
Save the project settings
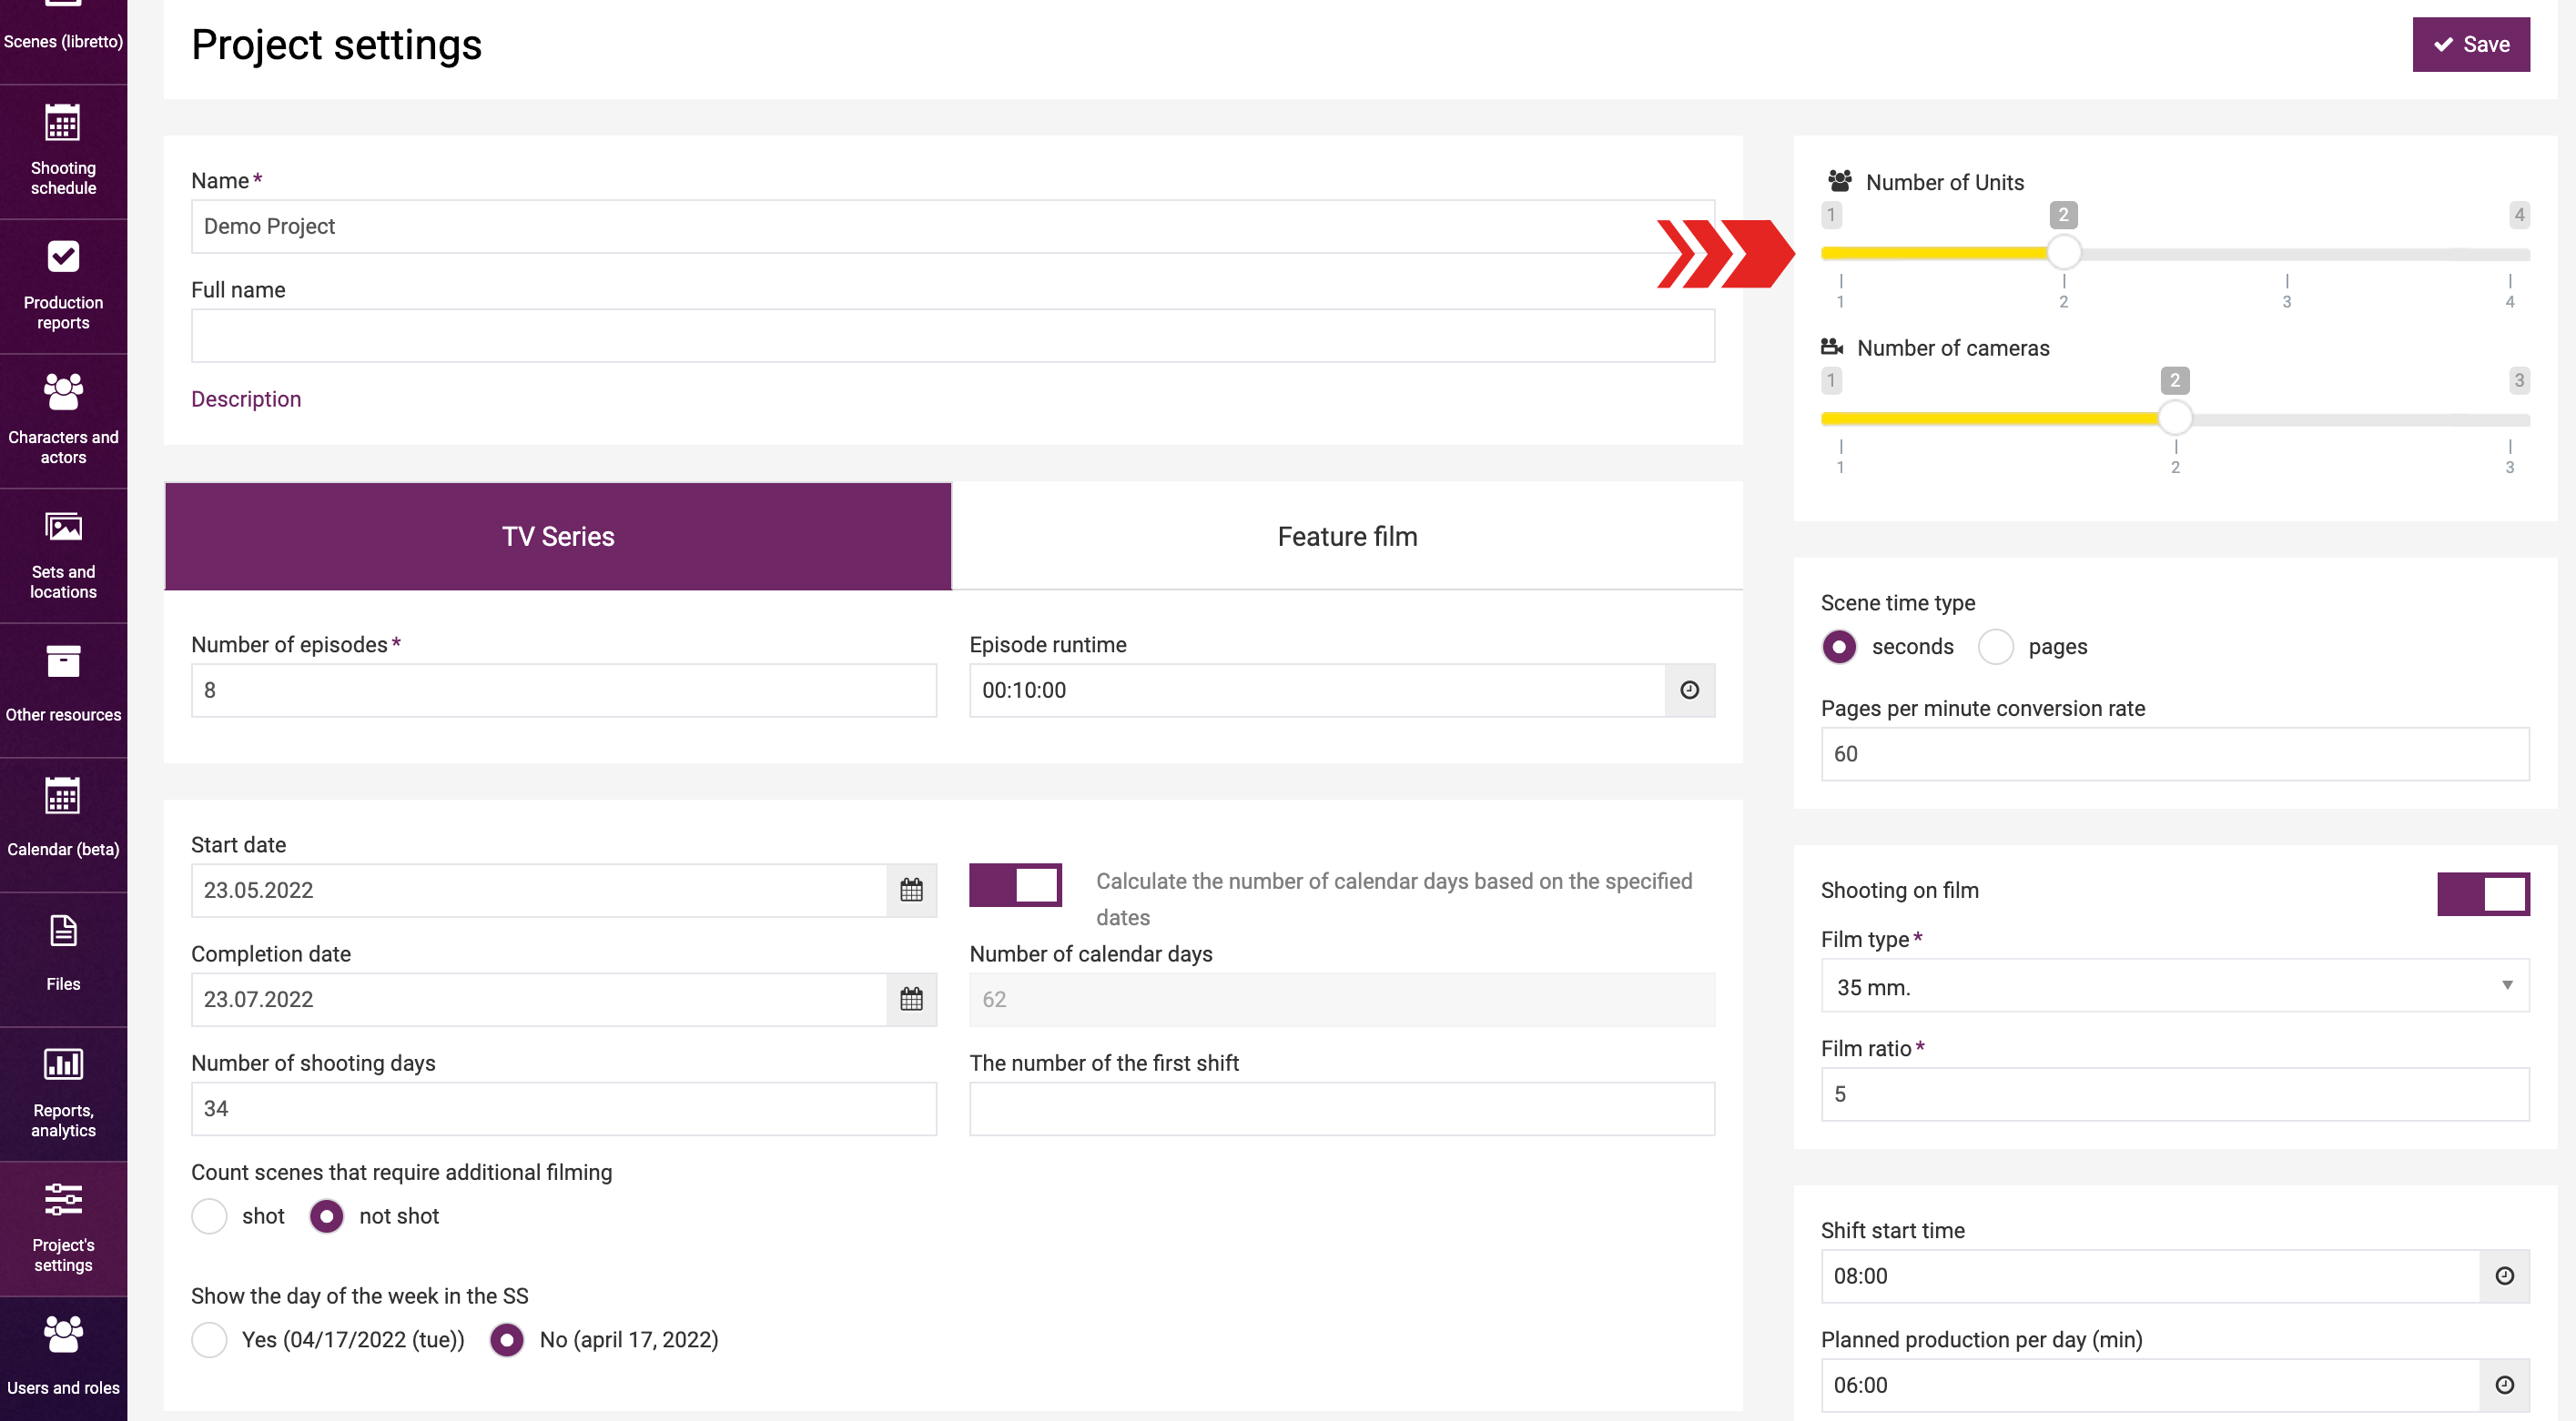[x=2471, y=44]
